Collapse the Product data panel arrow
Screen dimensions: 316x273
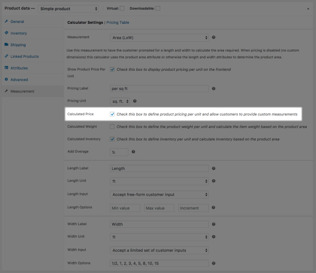(x=308, y=9)
